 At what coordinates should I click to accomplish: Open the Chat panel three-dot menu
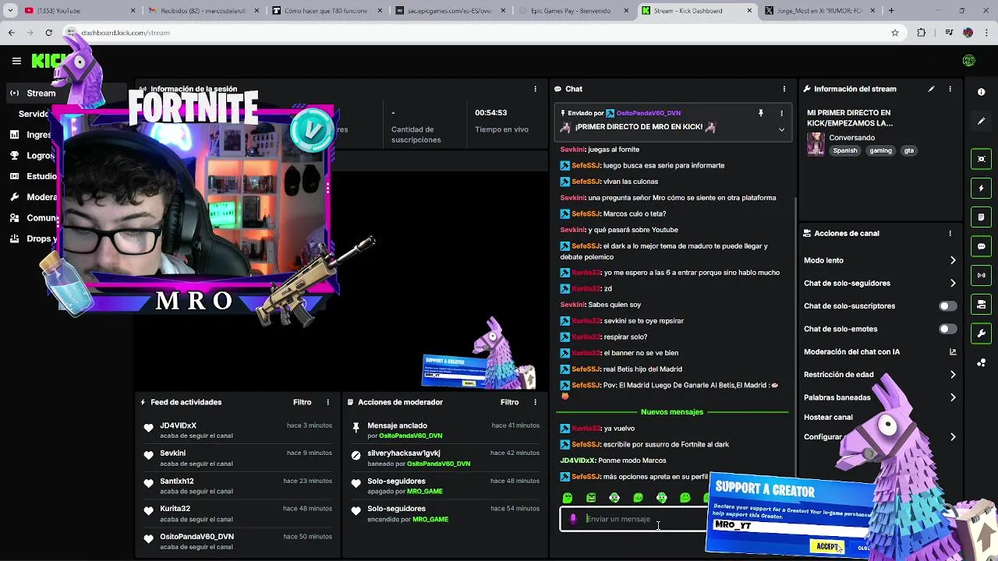784,89
